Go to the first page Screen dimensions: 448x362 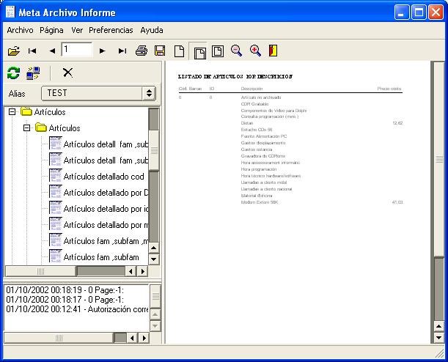click(32, 51)
